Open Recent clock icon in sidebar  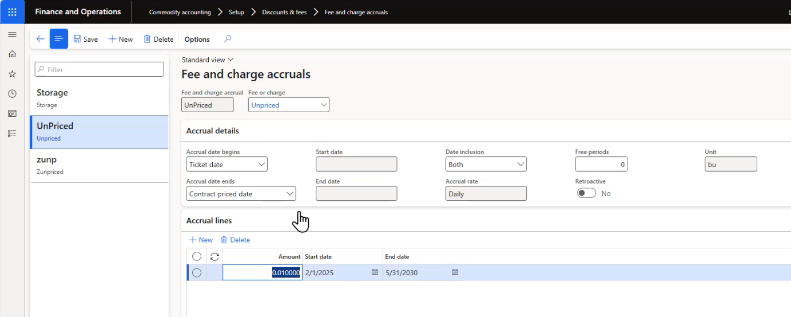[12, 93]
